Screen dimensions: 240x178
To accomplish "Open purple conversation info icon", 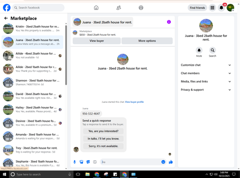I will 169,22.
